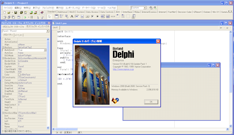The height and width of the screenshot is (135, 234).
Task: Click the Save current desktop icon
Action: tap(151, 8)
